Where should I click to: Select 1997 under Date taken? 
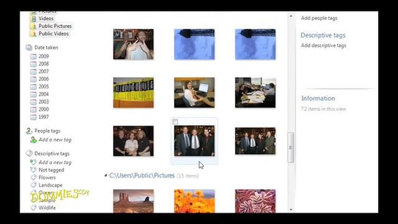44,117
